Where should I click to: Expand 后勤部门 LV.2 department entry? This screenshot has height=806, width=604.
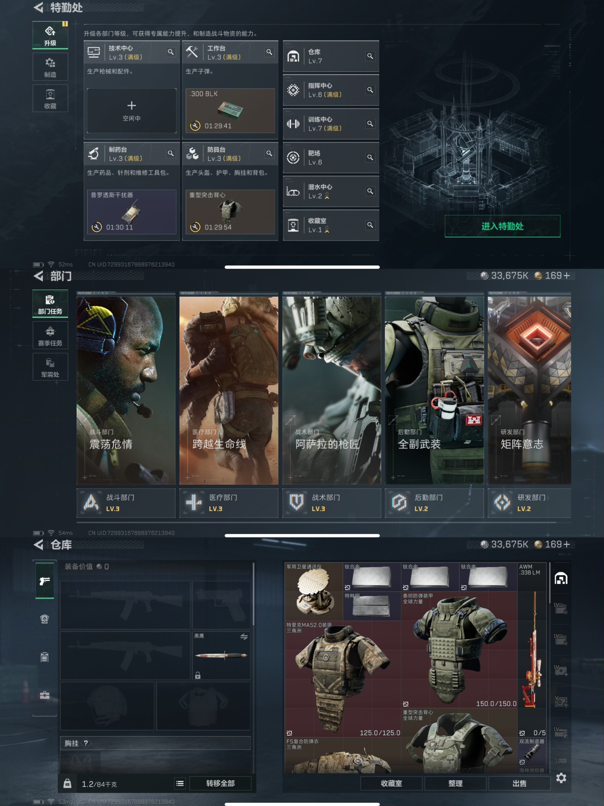(434, 503)
